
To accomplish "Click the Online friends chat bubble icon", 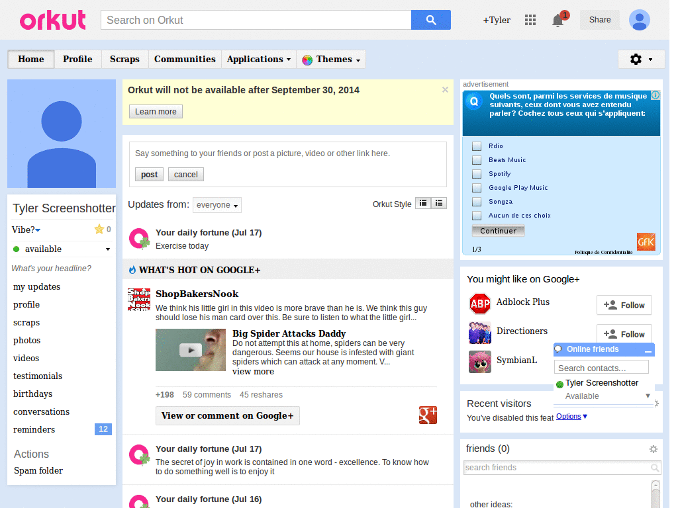I will (559, 349).
